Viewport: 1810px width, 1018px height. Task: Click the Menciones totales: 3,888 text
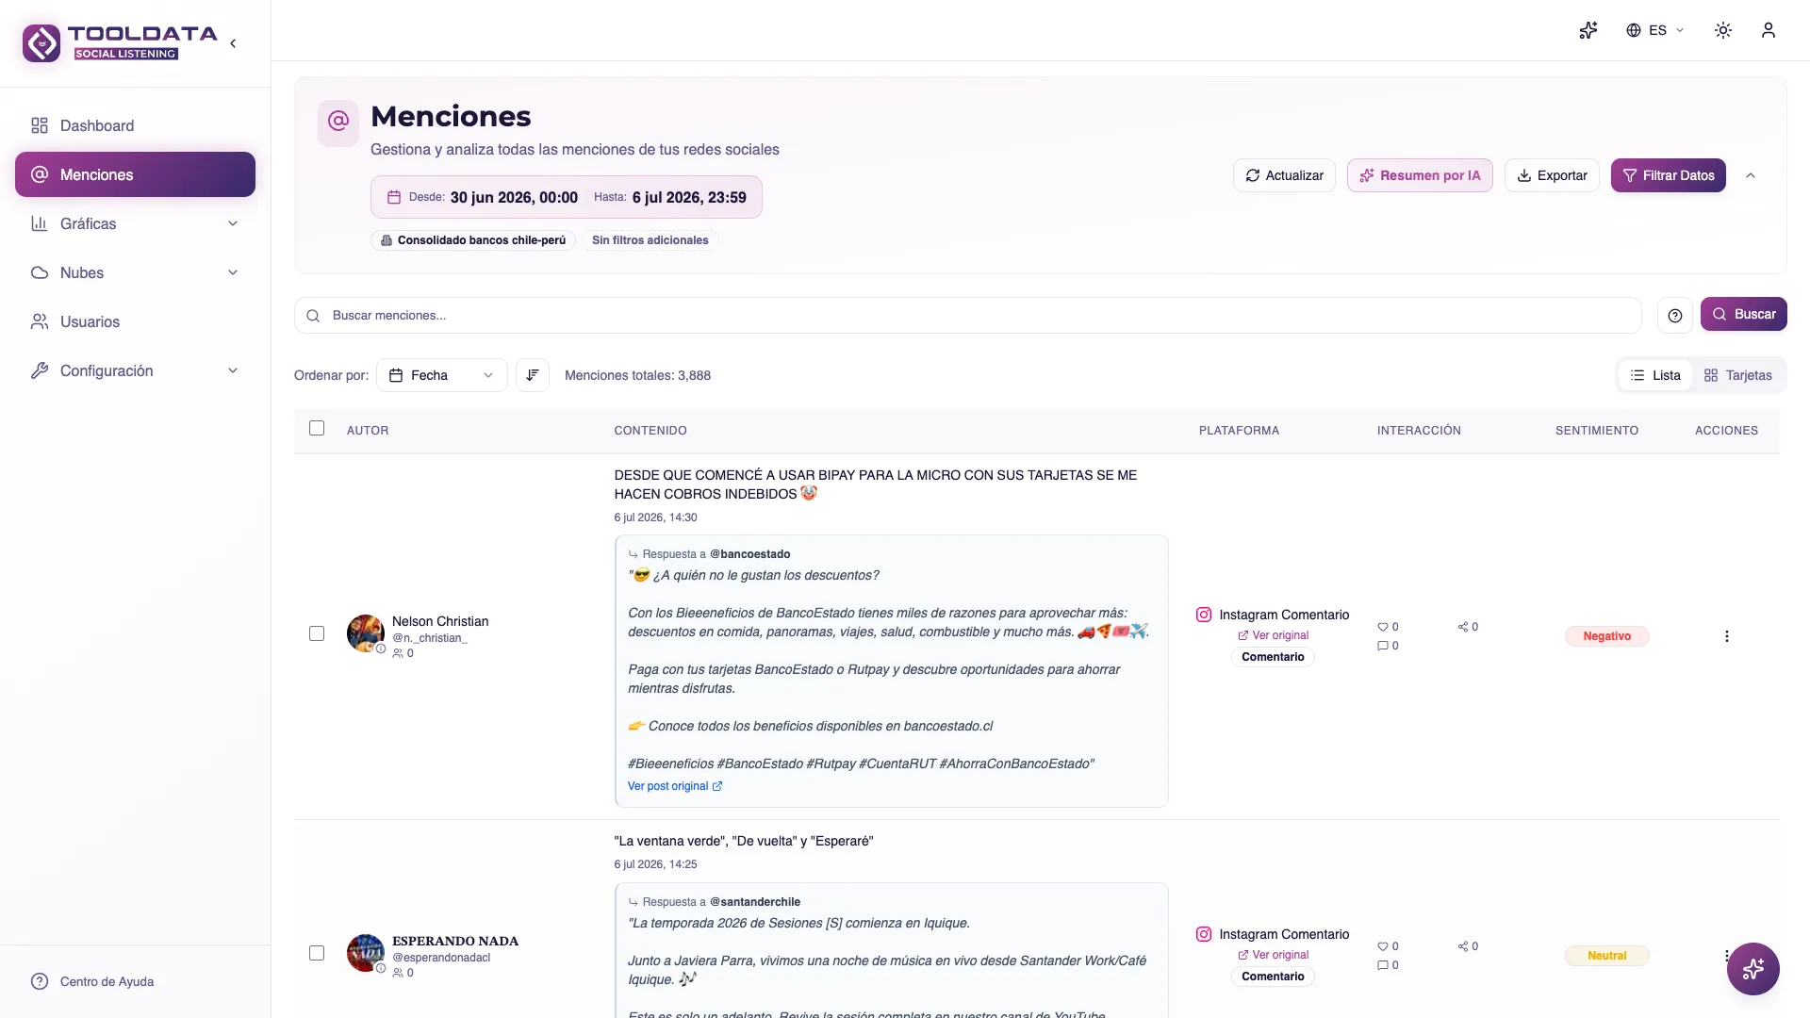pyautogui.click(x=637, y=375)
